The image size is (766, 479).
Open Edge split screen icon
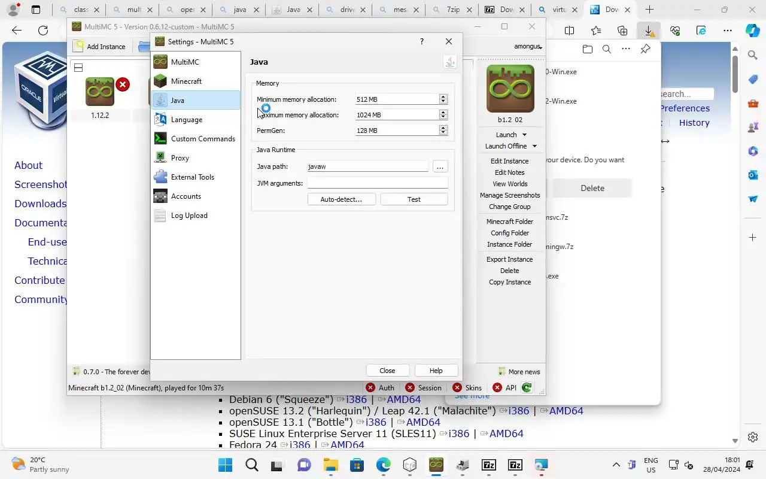point(570,31)
